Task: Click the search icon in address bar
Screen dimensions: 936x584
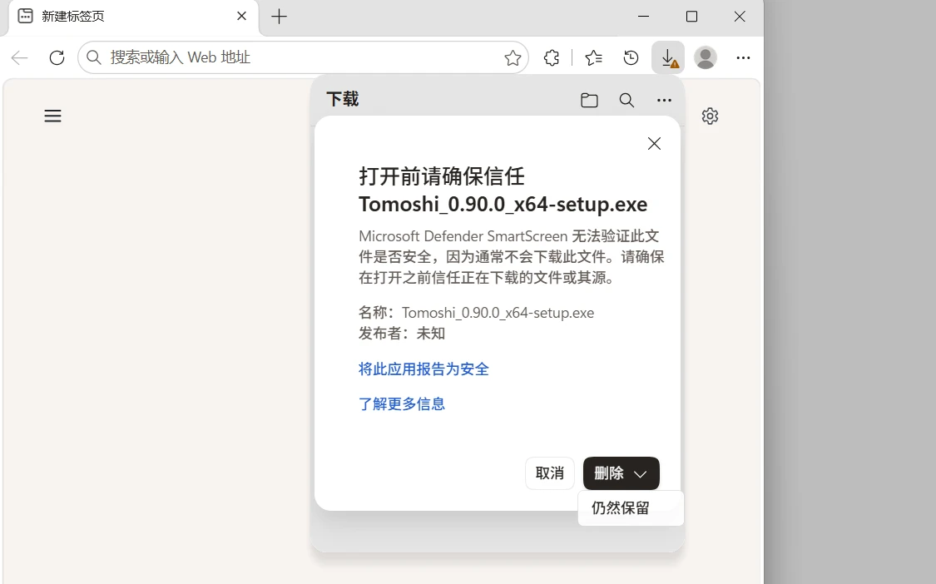Action: point(94,57)
